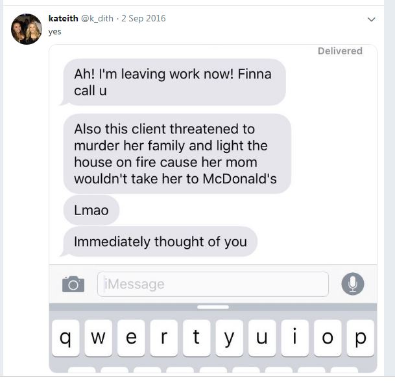Tap the t key on keyboard
Screen dimensions: 395x383
click(x=197, y=338)
